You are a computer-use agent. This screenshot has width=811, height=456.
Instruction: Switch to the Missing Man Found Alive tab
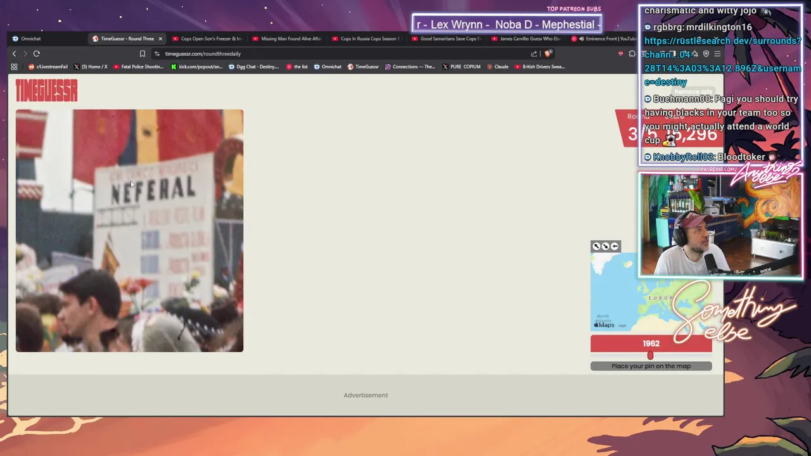[x=287, y=39]
